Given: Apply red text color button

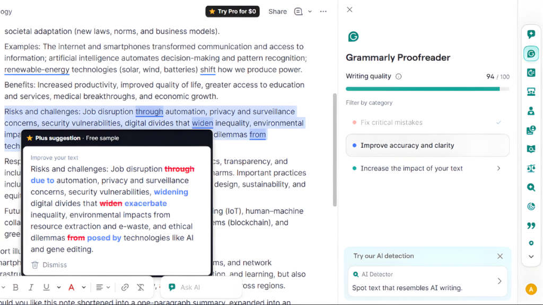Looking at the screenshot, I should point(72,288).
